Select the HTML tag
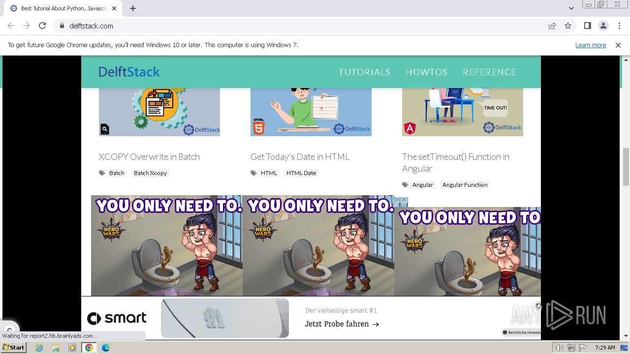Screen dimensions: 630x354 pyautogui.click(x=269, y=173)
